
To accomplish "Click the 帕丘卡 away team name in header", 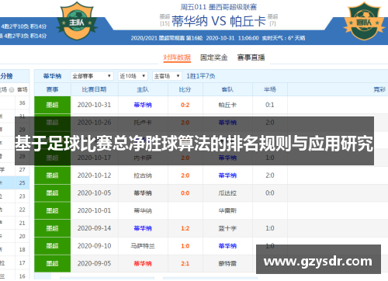I will tap(248, 21).
